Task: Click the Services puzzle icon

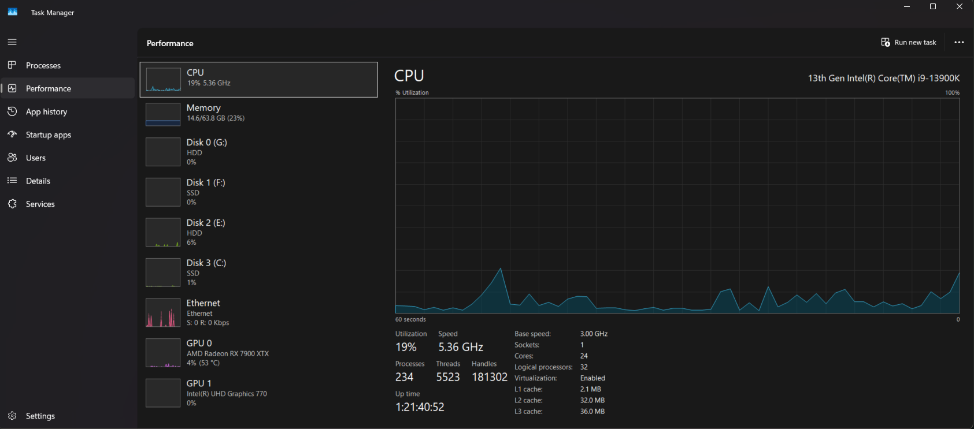Action: [x=12, y=204]
